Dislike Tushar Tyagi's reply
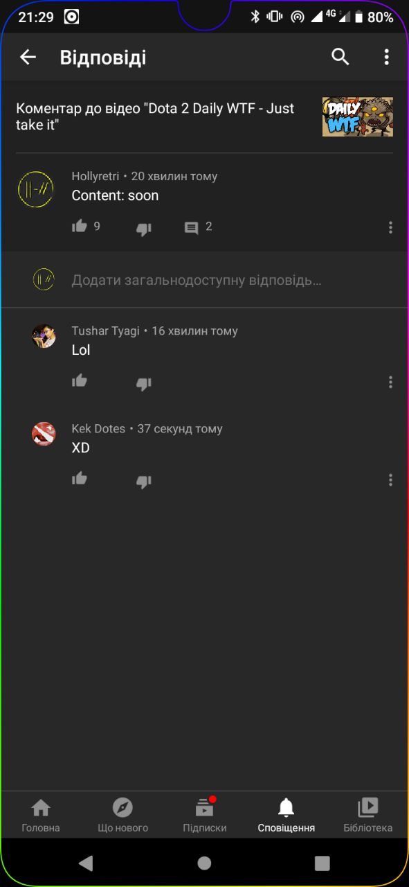The width and height of the screenshot is (409, 887). click(143, 383)
